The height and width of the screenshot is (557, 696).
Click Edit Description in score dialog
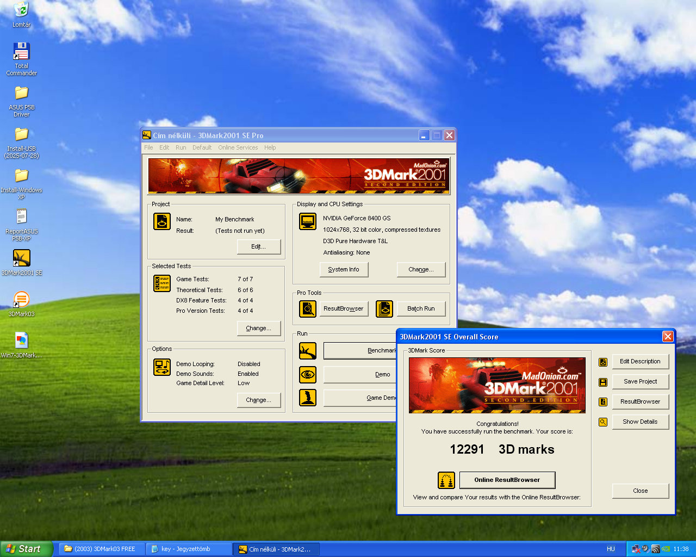[641, 361]
